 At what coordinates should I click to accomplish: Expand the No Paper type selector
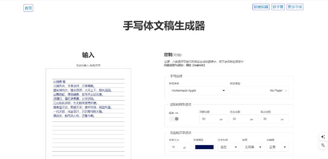[x=260, y=91]
